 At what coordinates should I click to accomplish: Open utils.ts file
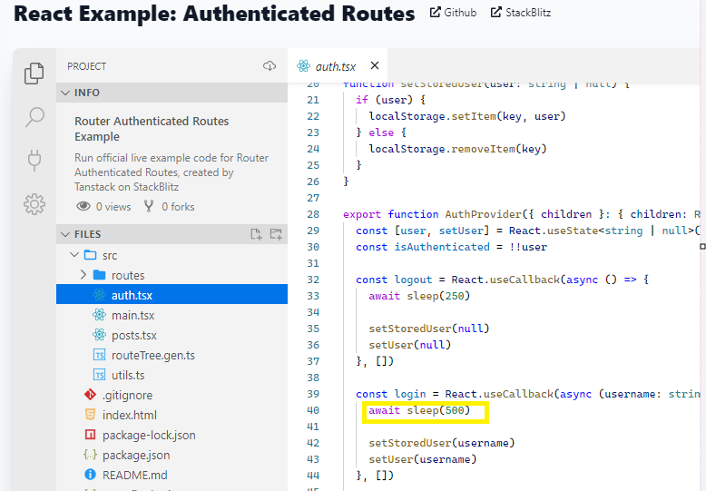[x=128, y=375]
